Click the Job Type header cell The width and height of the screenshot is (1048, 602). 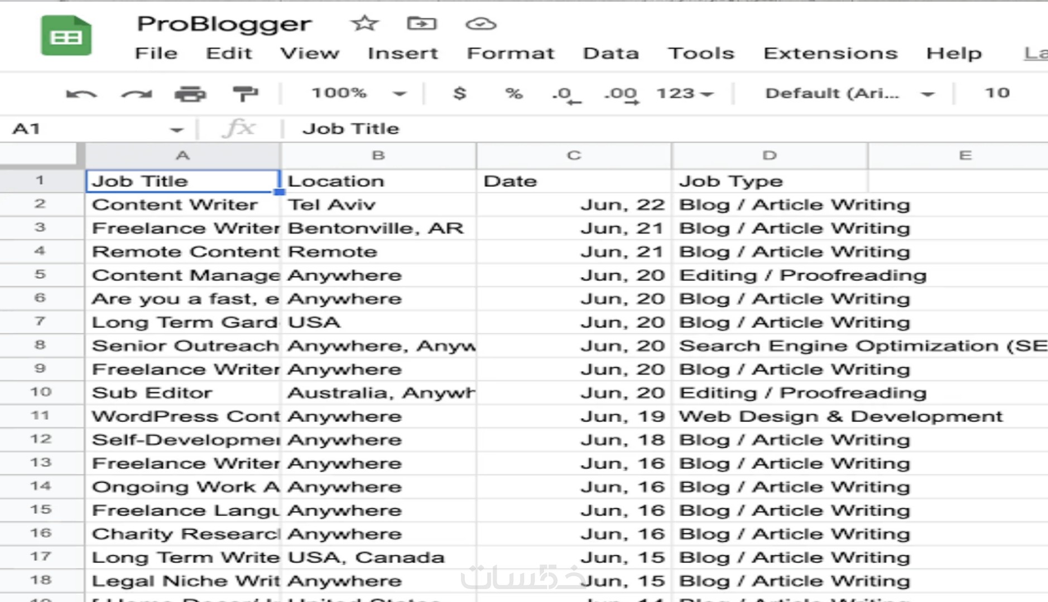click(x=770, y=181)
